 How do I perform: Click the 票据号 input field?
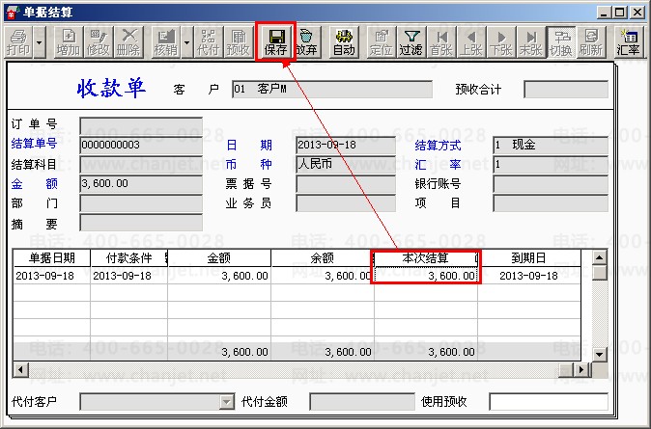[x=346, y=183]
